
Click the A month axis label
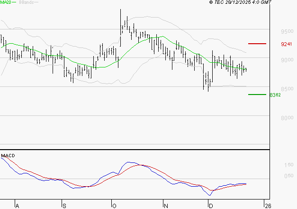[x=17, y=206]
